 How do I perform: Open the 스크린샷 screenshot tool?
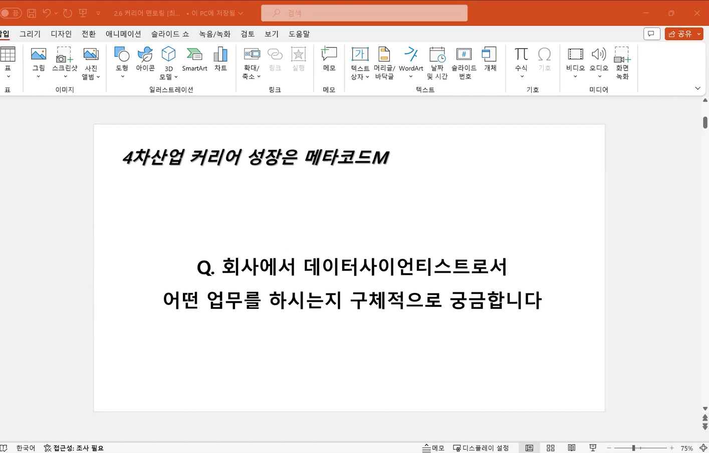click(x=65, y=63)
